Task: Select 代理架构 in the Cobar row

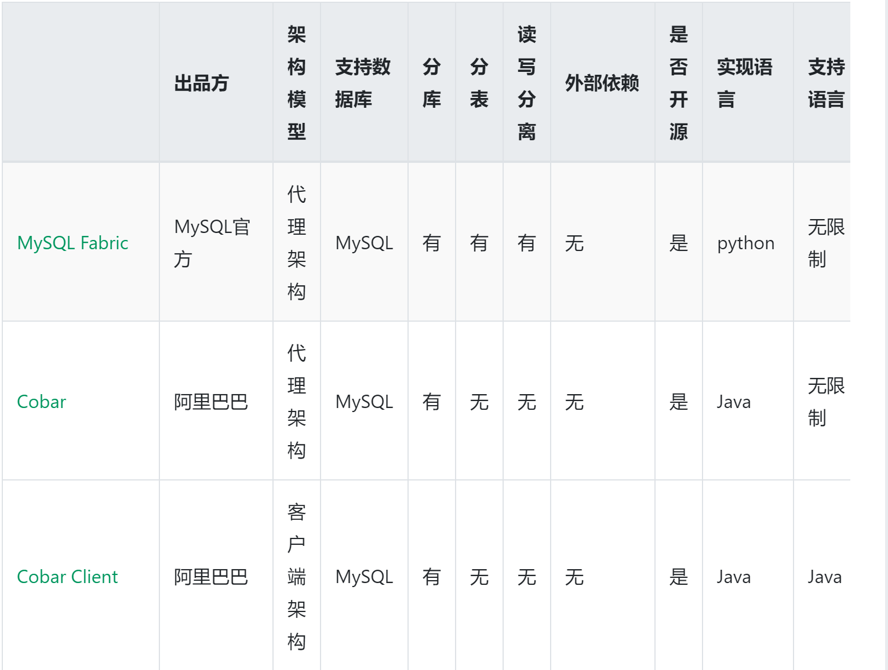Action: coord(297,402)
